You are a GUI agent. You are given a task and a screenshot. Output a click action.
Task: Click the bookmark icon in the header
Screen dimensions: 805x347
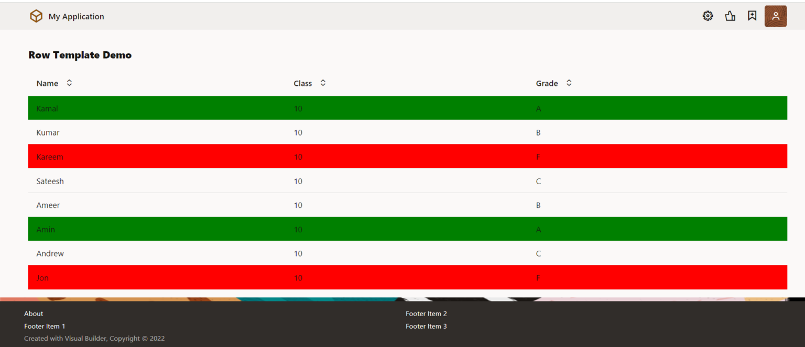(x=752, y=16)
